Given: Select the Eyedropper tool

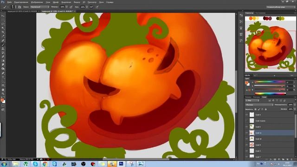Looking at the screenshot, I should click(3, 36).
